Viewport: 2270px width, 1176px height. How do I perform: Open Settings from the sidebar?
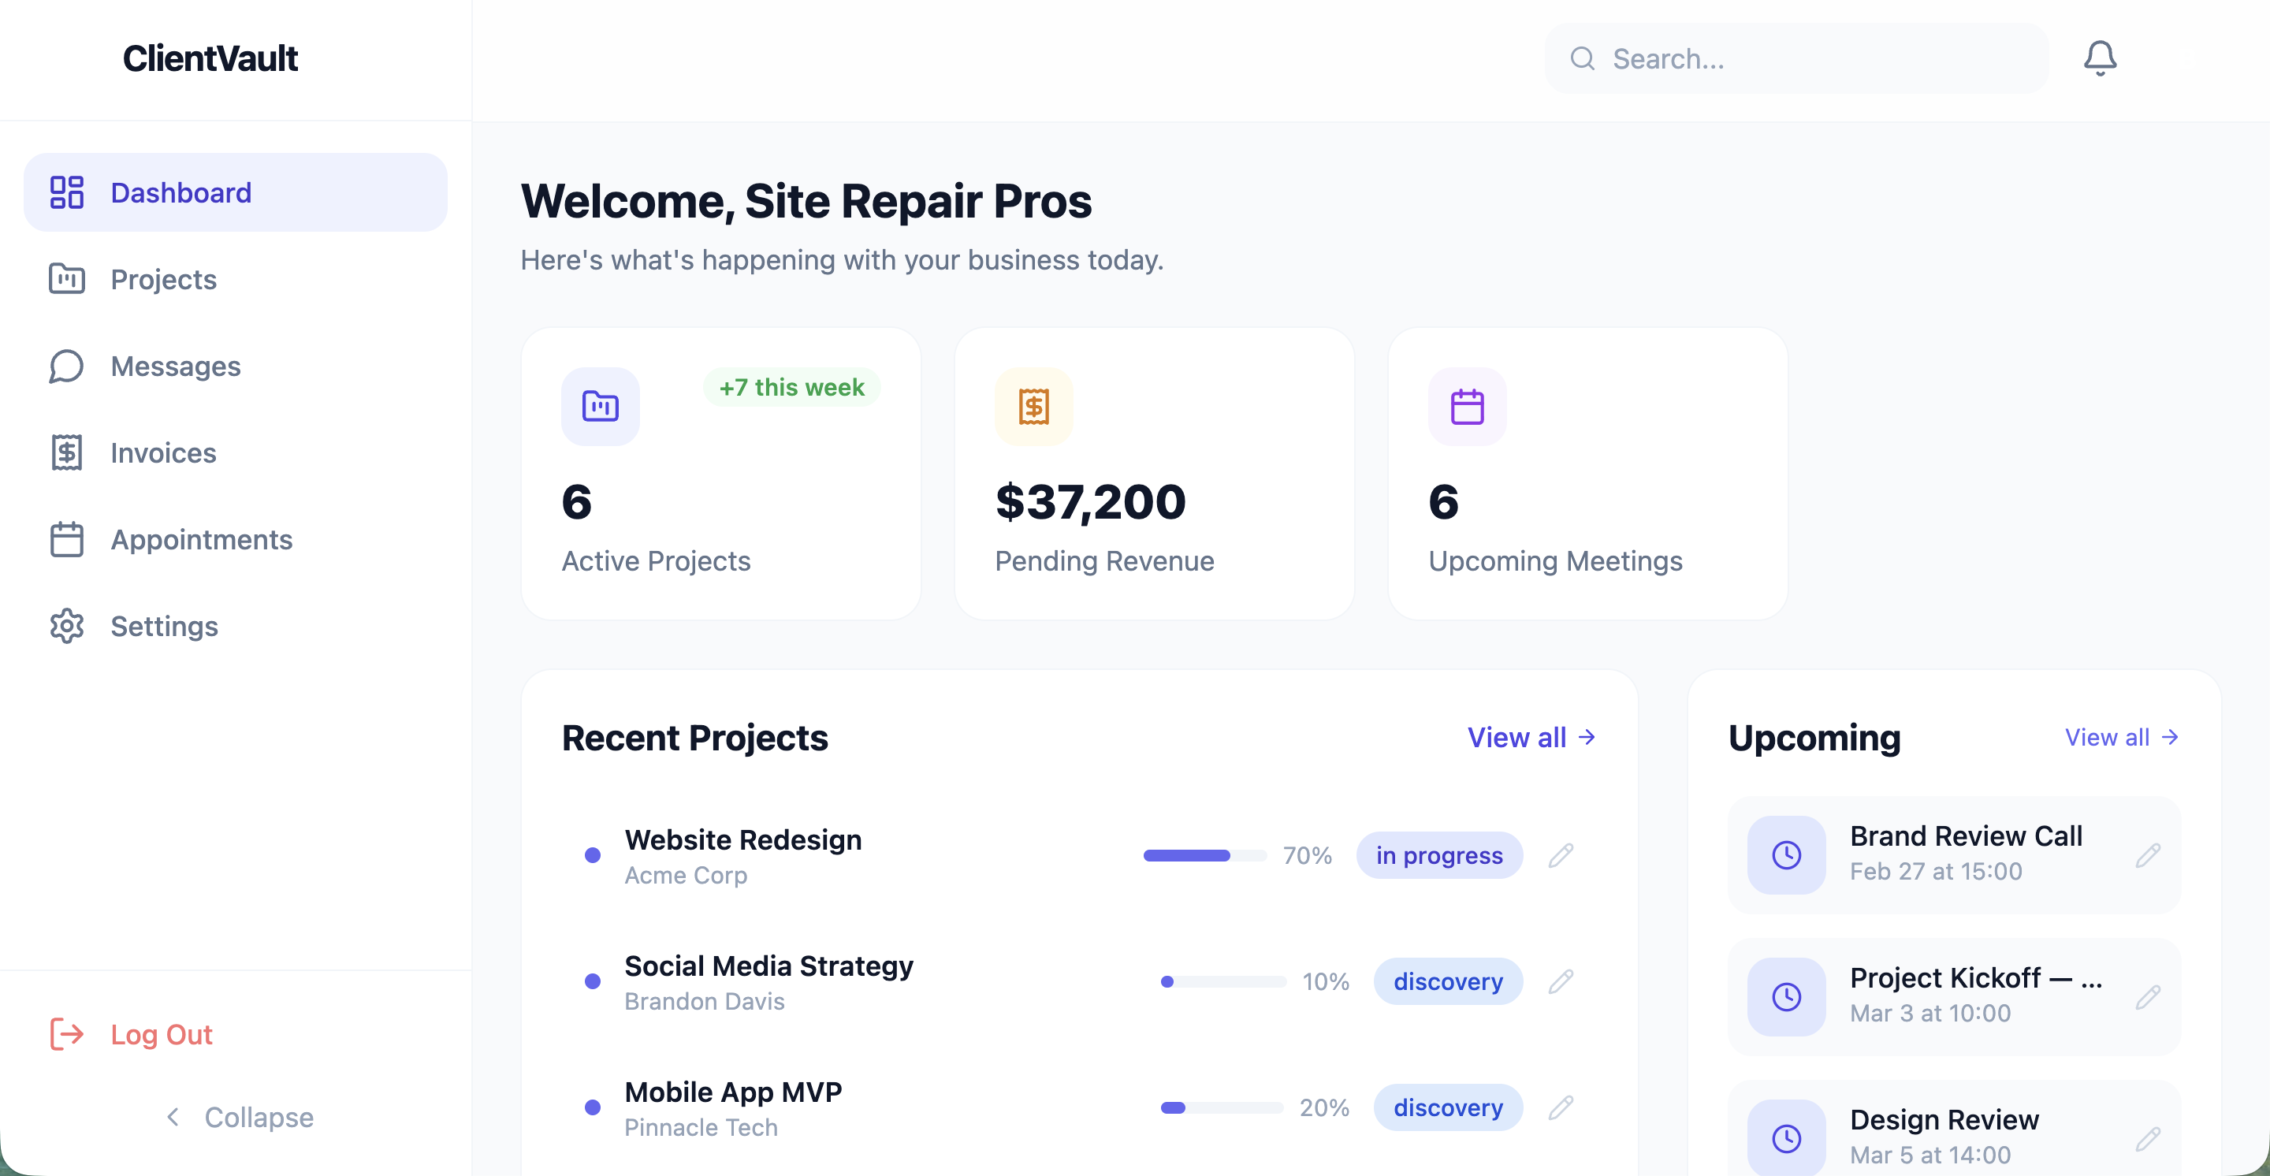click(x=236, y=625)
